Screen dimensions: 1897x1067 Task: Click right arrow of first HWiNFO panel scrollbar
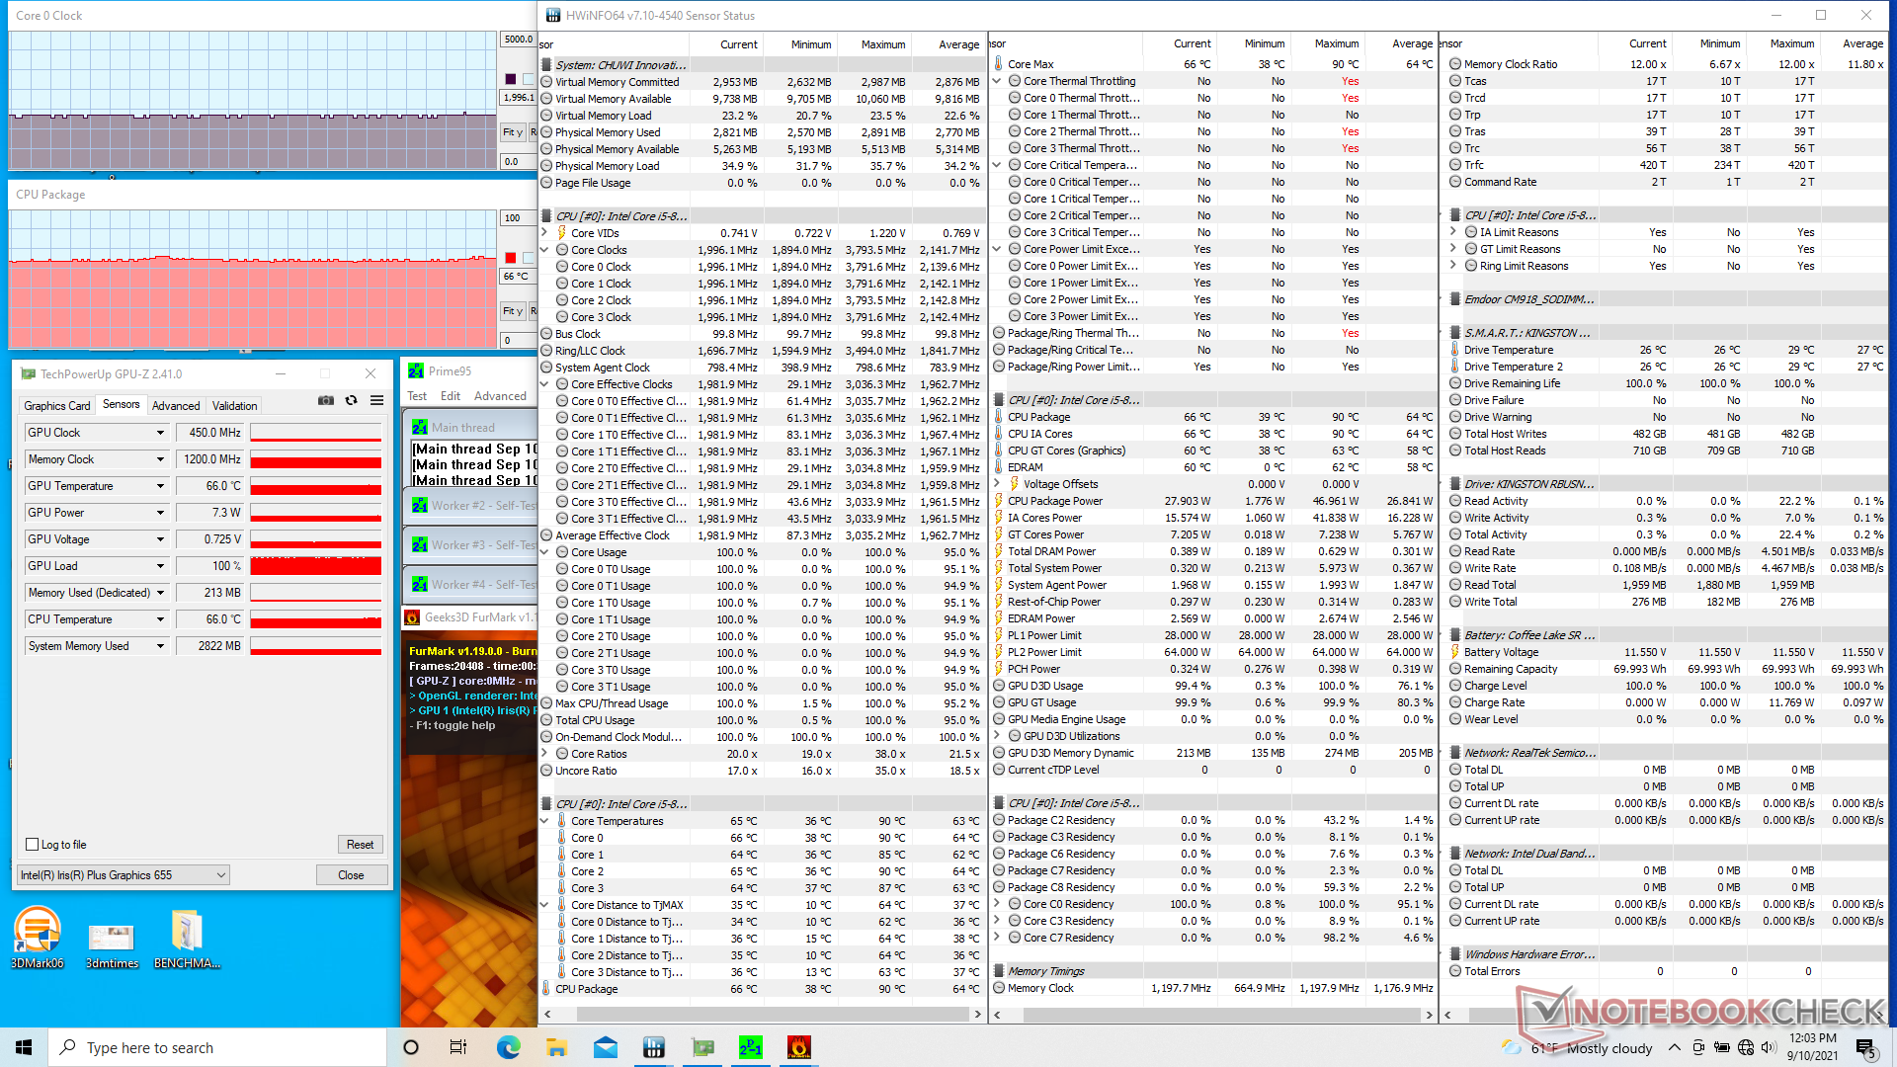point(978,1015)
